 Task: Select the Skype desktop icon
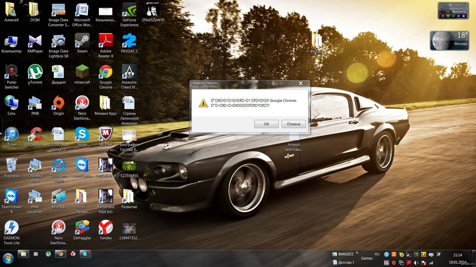click(82, 137)
